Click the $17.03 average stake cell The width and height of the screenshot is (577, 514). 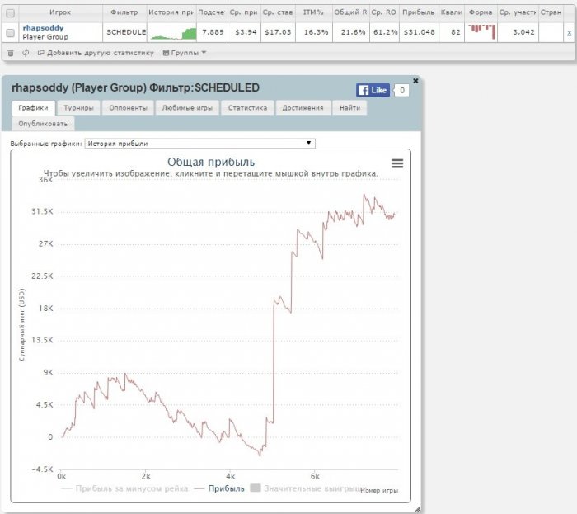(x=278, y=32)
